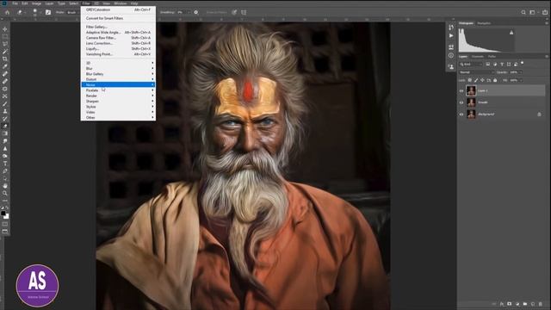
Task: Open the Noise submenu entry
Action: pyautogui.click(x=119, y=84)
